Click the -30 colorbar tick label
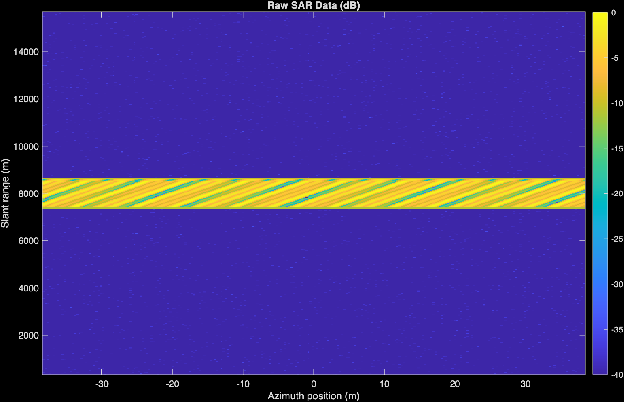The width and height of the screenshot is (624, 402). pyautogui.click(x=616, y=284)
